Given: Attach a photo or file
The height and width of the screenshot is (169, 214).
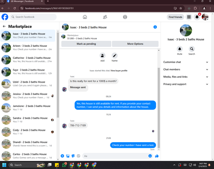Looking at the screenshot, I should [68, 156].
